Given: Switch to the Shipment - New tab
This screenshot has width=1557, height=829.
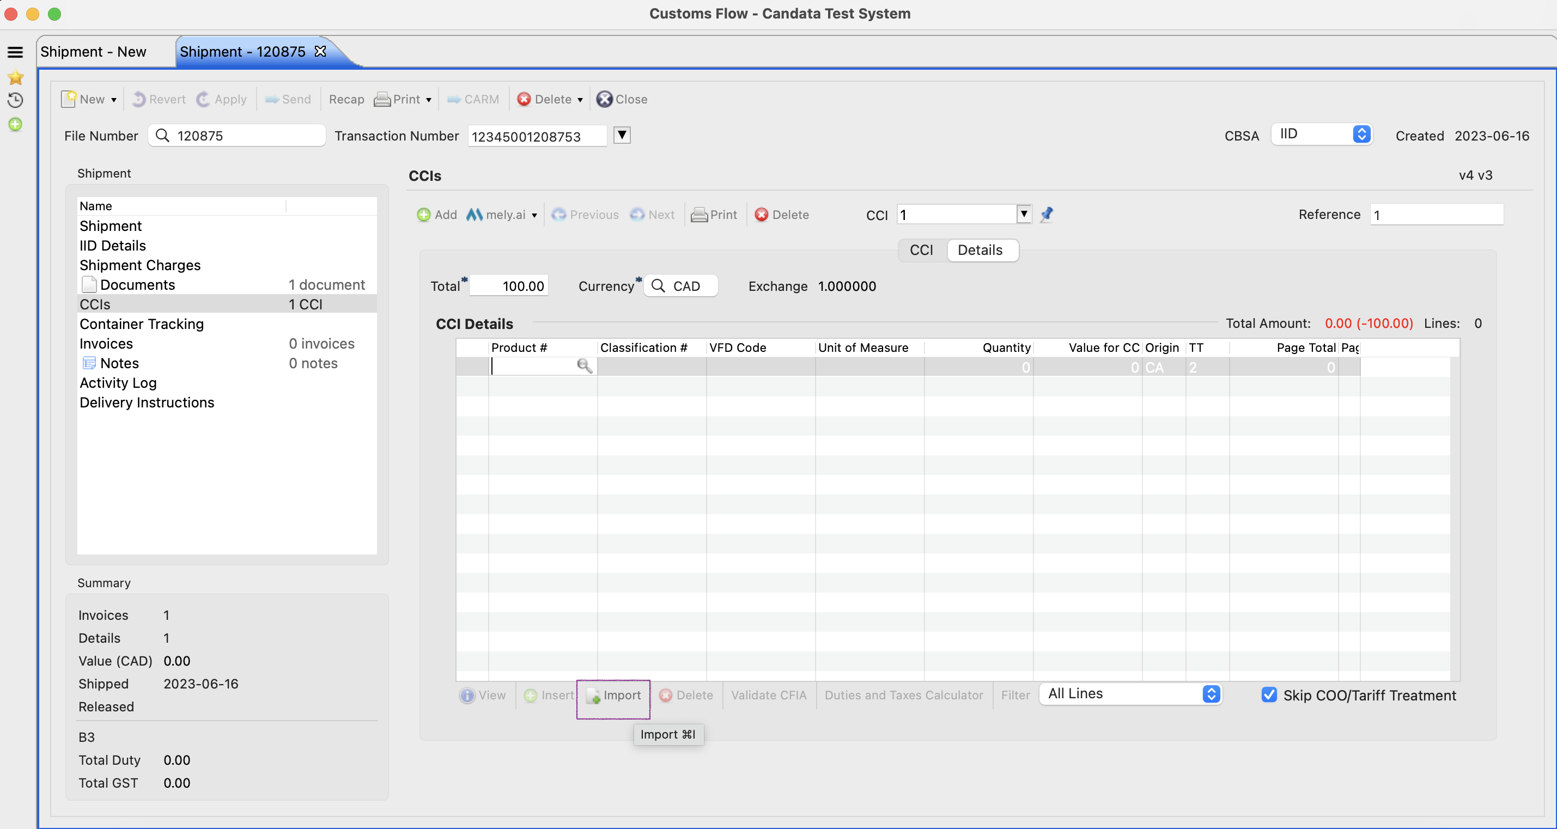Looking at the screenshot, I should [x=94, y=51].
